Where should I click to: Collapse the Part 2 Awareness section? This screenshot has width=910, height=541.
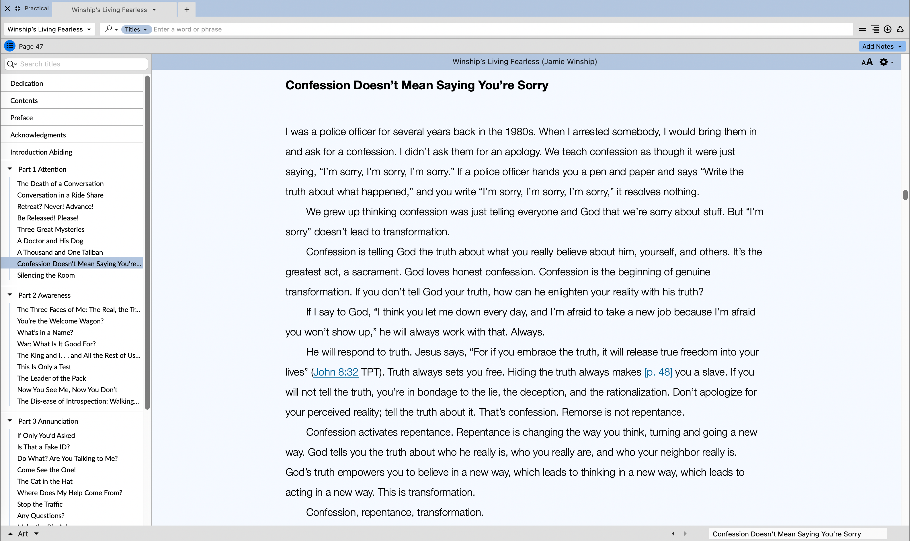click(10, 295)
